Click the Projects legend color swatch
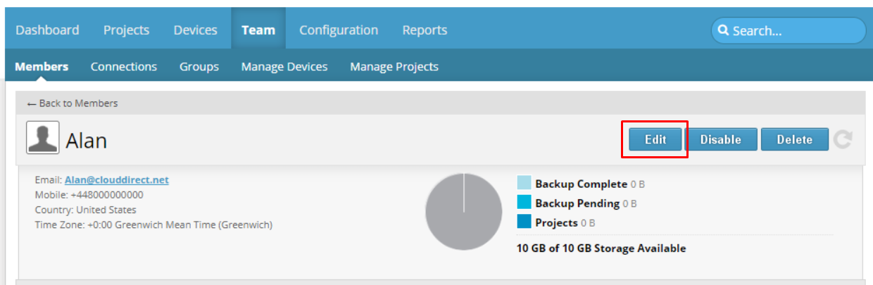The width and height of the screenshot is (873, 285). [524, 222]
